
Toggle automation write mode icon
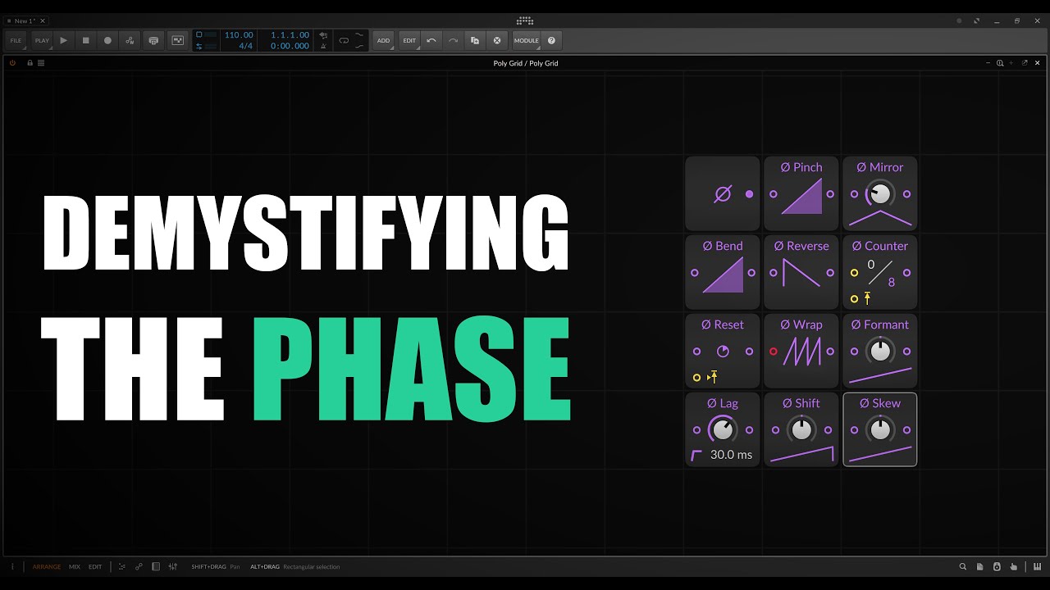(130, 40)
